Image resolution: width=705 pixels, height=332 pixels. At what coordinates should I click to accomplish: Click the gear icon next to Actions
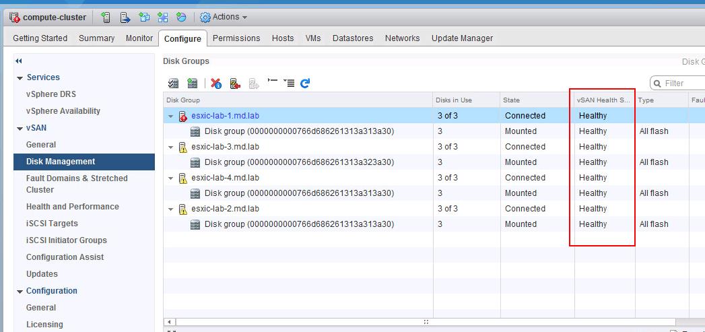tap(205, 17)
